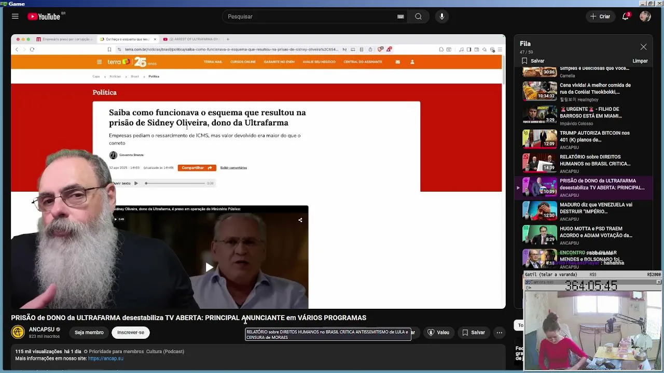This screenshot has width=664, height=373.
Task: Select current 'PRISÃO de DONO da ULTRAFARMA' queue item
Action: 585,188
